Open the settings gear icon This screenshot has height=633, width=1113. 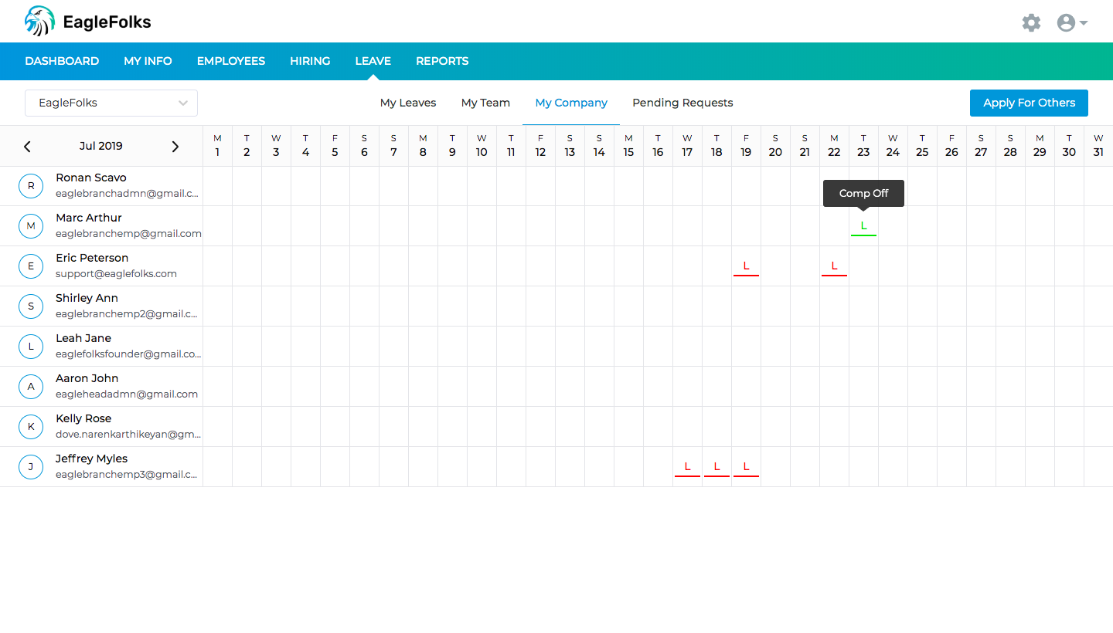[1031, 22]
